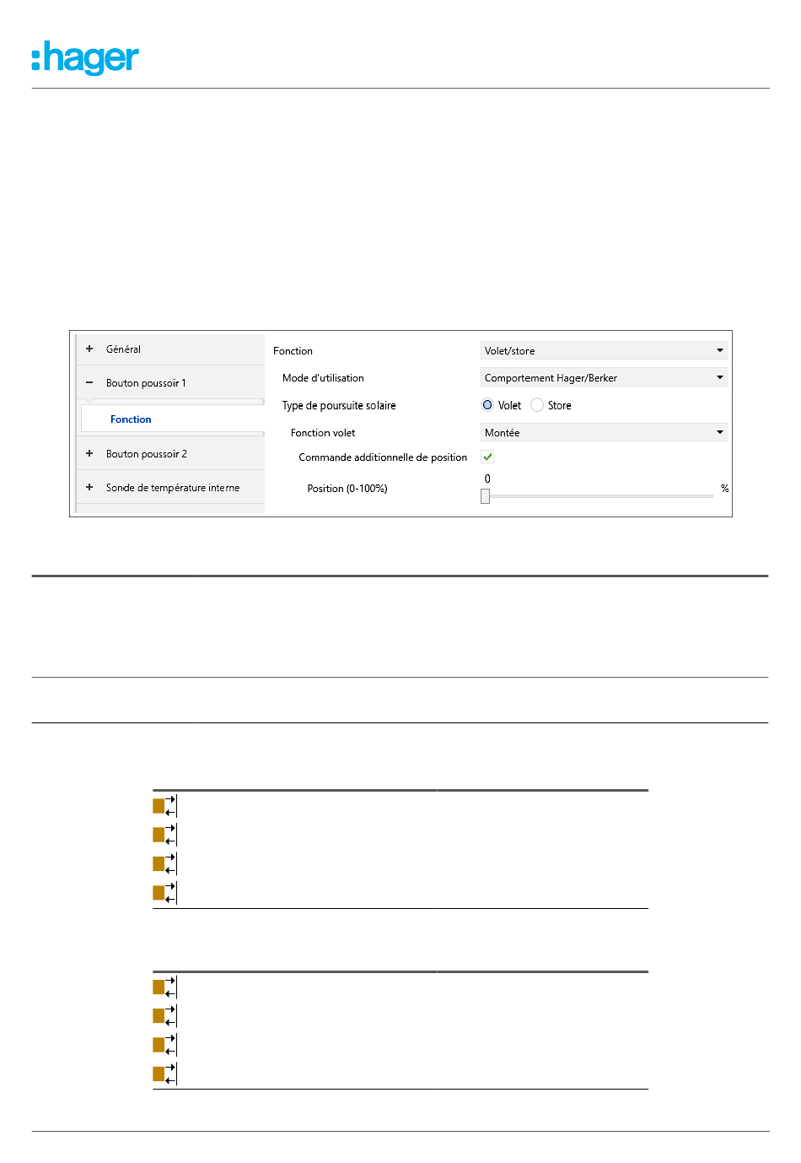
Task: Click the last communication object icon in upper table
Action: (x=164, y=893)
